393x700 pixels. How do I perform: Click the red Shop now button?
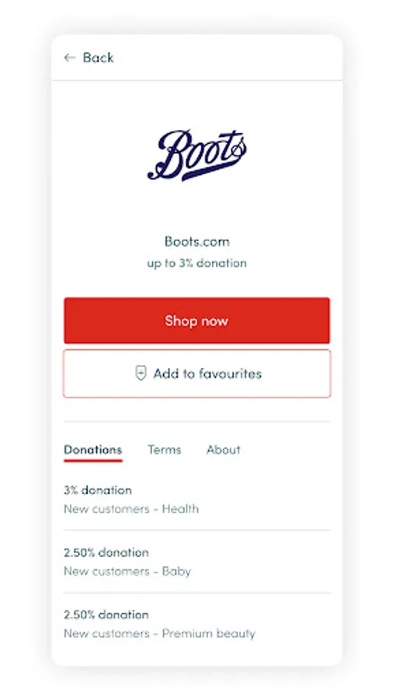click(x=196, y=320)
